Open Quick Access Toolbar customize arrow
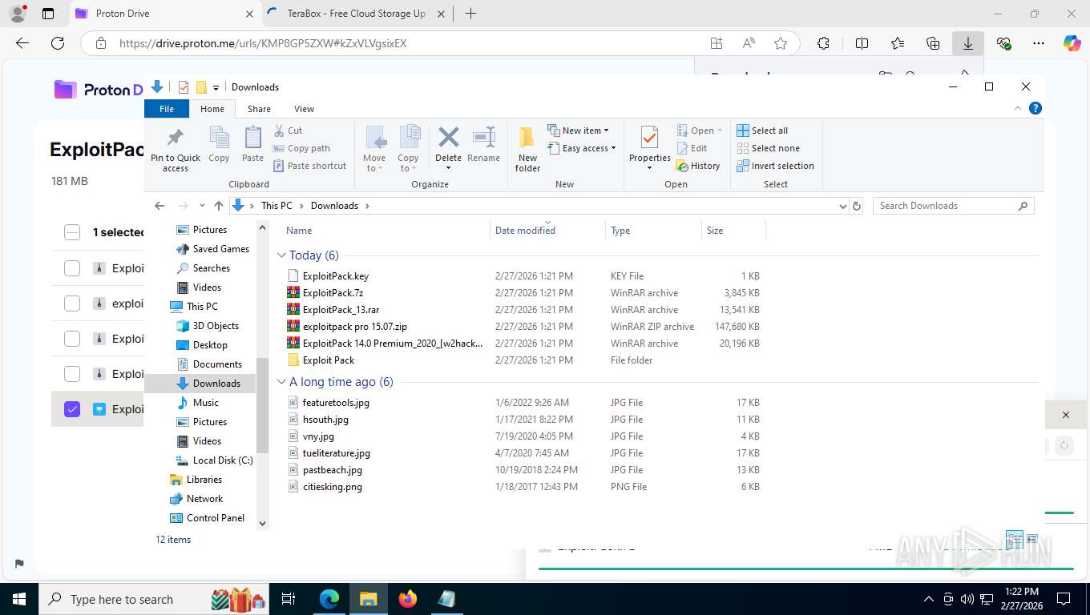 (216, 87)
